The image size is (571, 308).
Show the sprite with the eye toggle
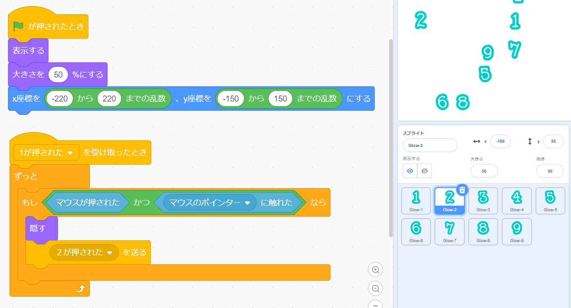tap(410, 171)
